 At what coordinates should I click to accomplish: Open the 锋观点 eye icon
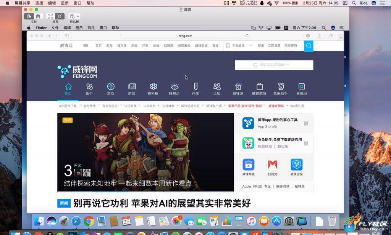tap(174, 89)
